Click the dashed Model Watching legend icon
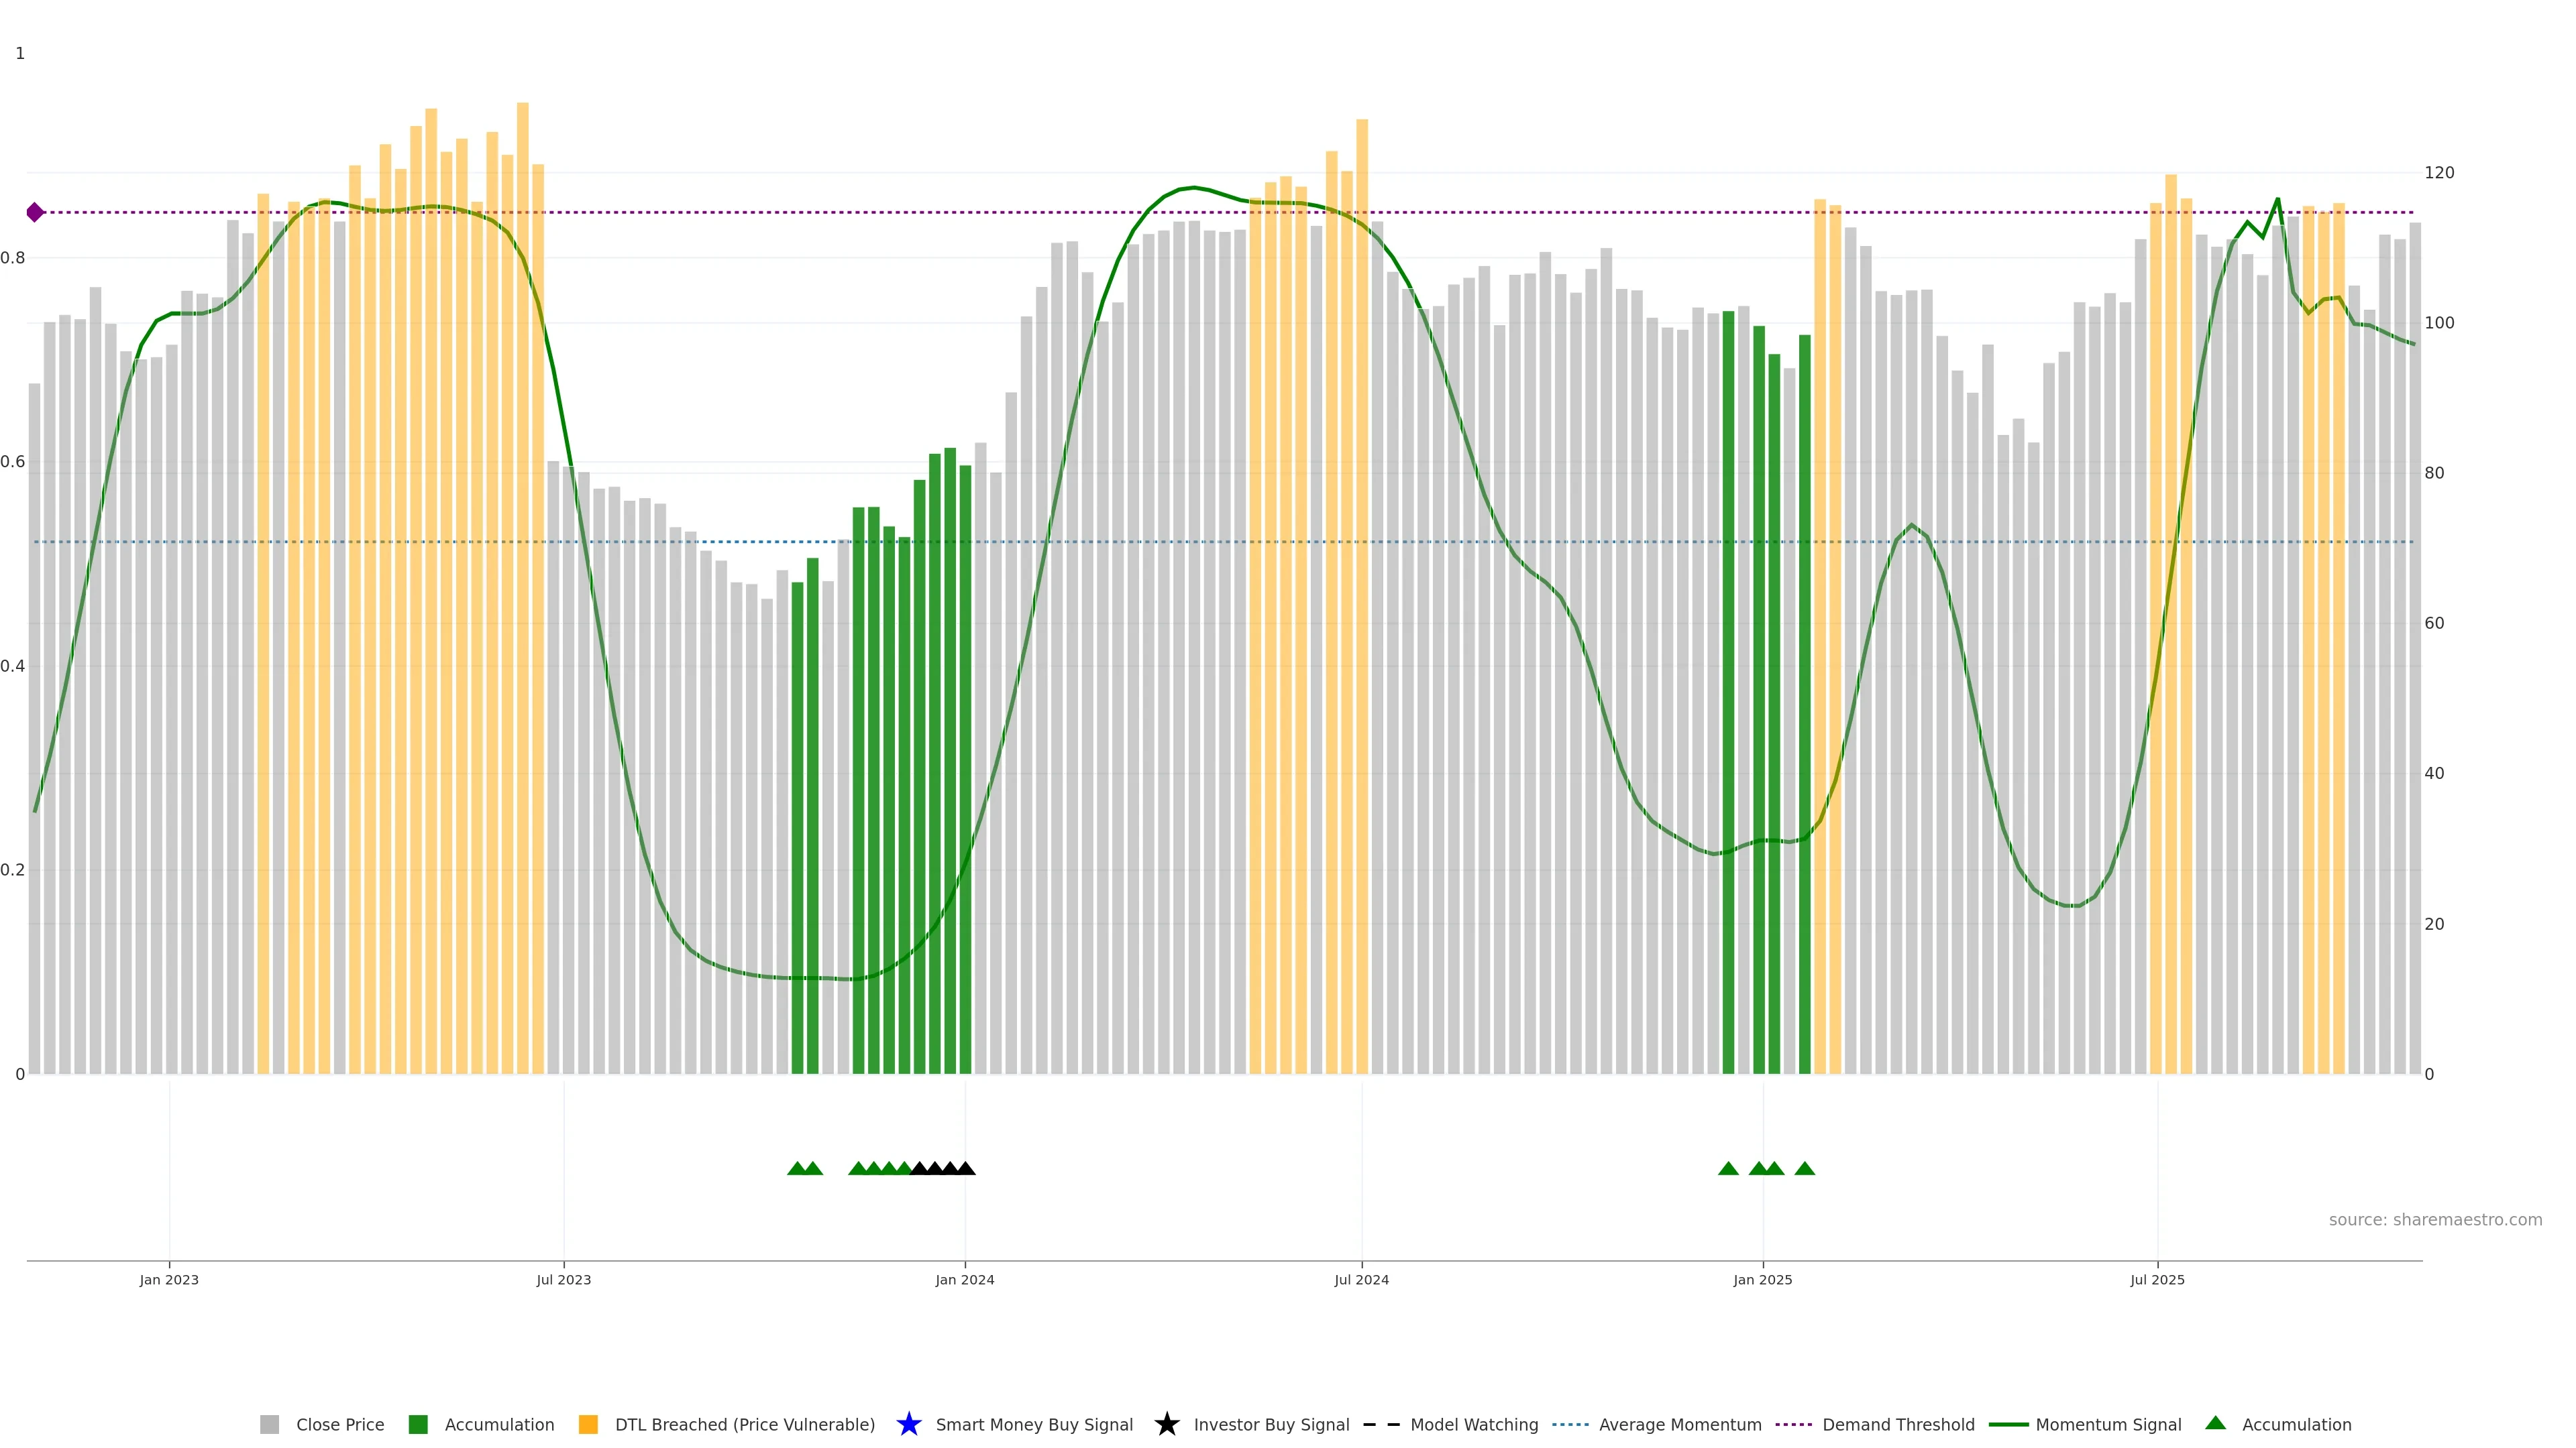Image resolution: width=2576 pixels, height=1448 pixels. tap(1381, 1424)
